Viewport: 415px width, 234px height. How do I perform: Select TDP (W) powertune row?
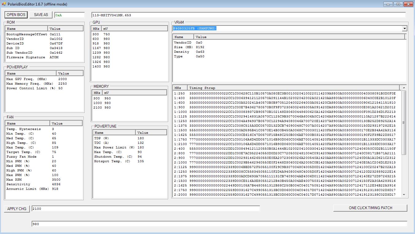coord(130,138)
